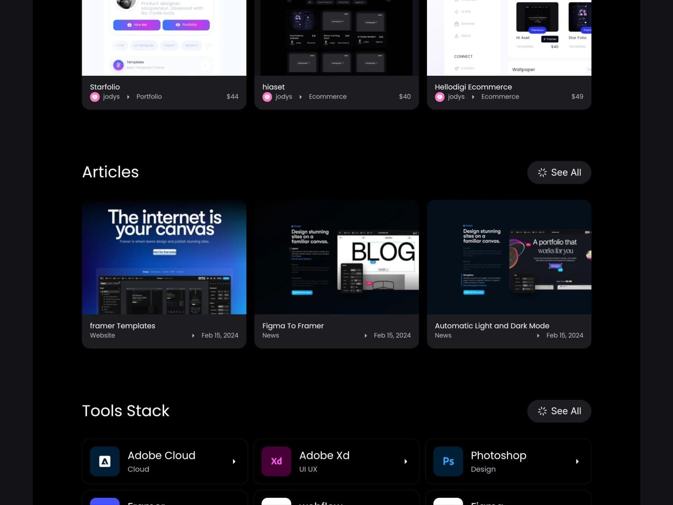
Task: Click Feb 15, 2024 on Figma To Framer
Action: pos(392,335)
